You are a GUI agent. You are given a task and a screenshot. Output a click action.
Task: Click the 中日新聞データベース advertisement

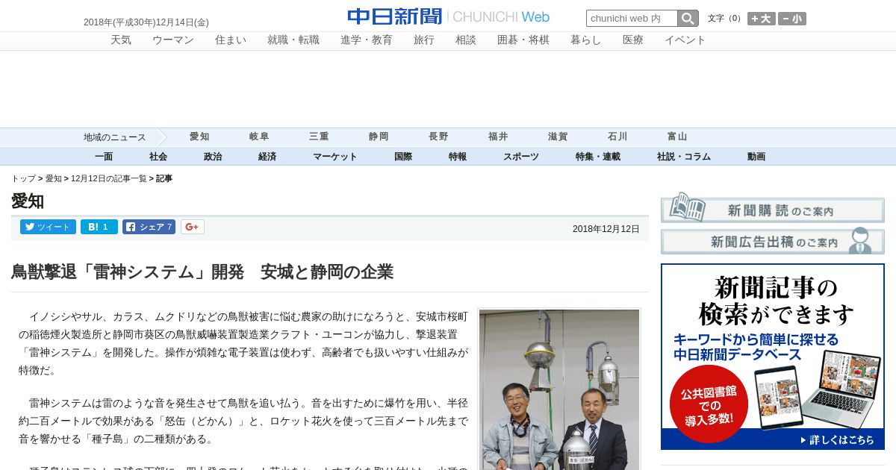click(x=773, y=357)
